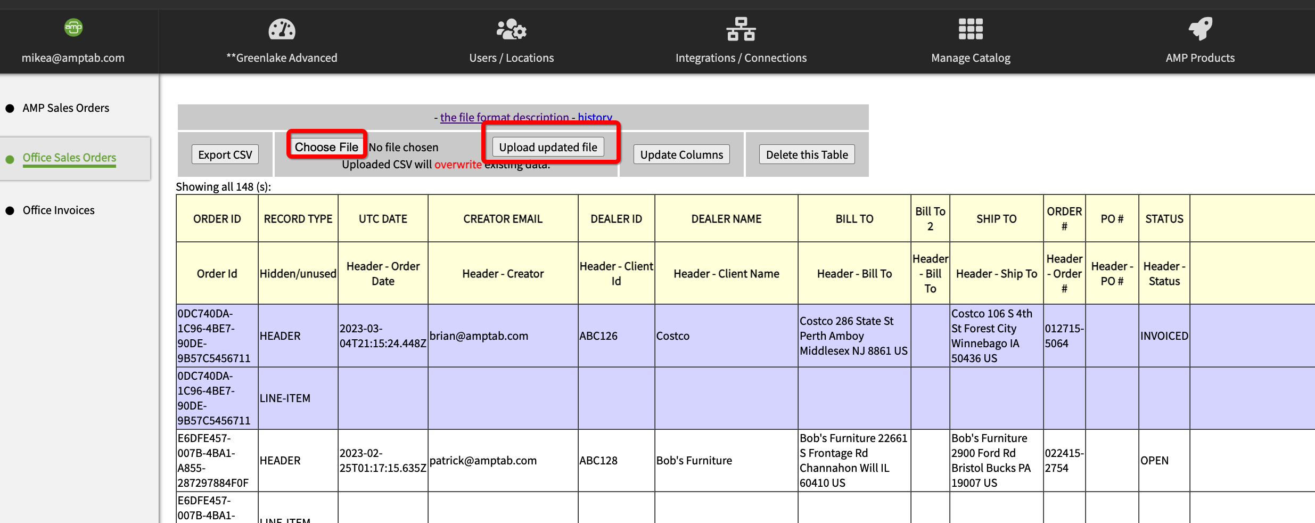Click the CREATOR EMAIL column header
1315x523 pixels.
(x=503, y=219)
